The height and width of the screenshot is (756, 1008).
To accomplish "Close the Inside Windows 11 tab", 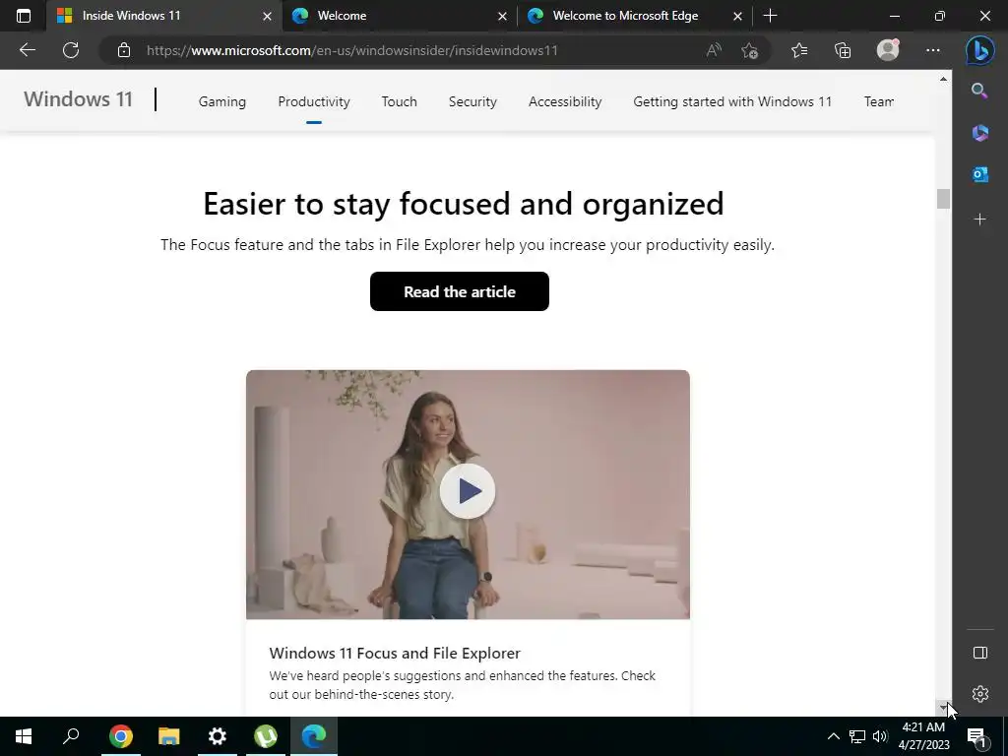I will point(267,16).
